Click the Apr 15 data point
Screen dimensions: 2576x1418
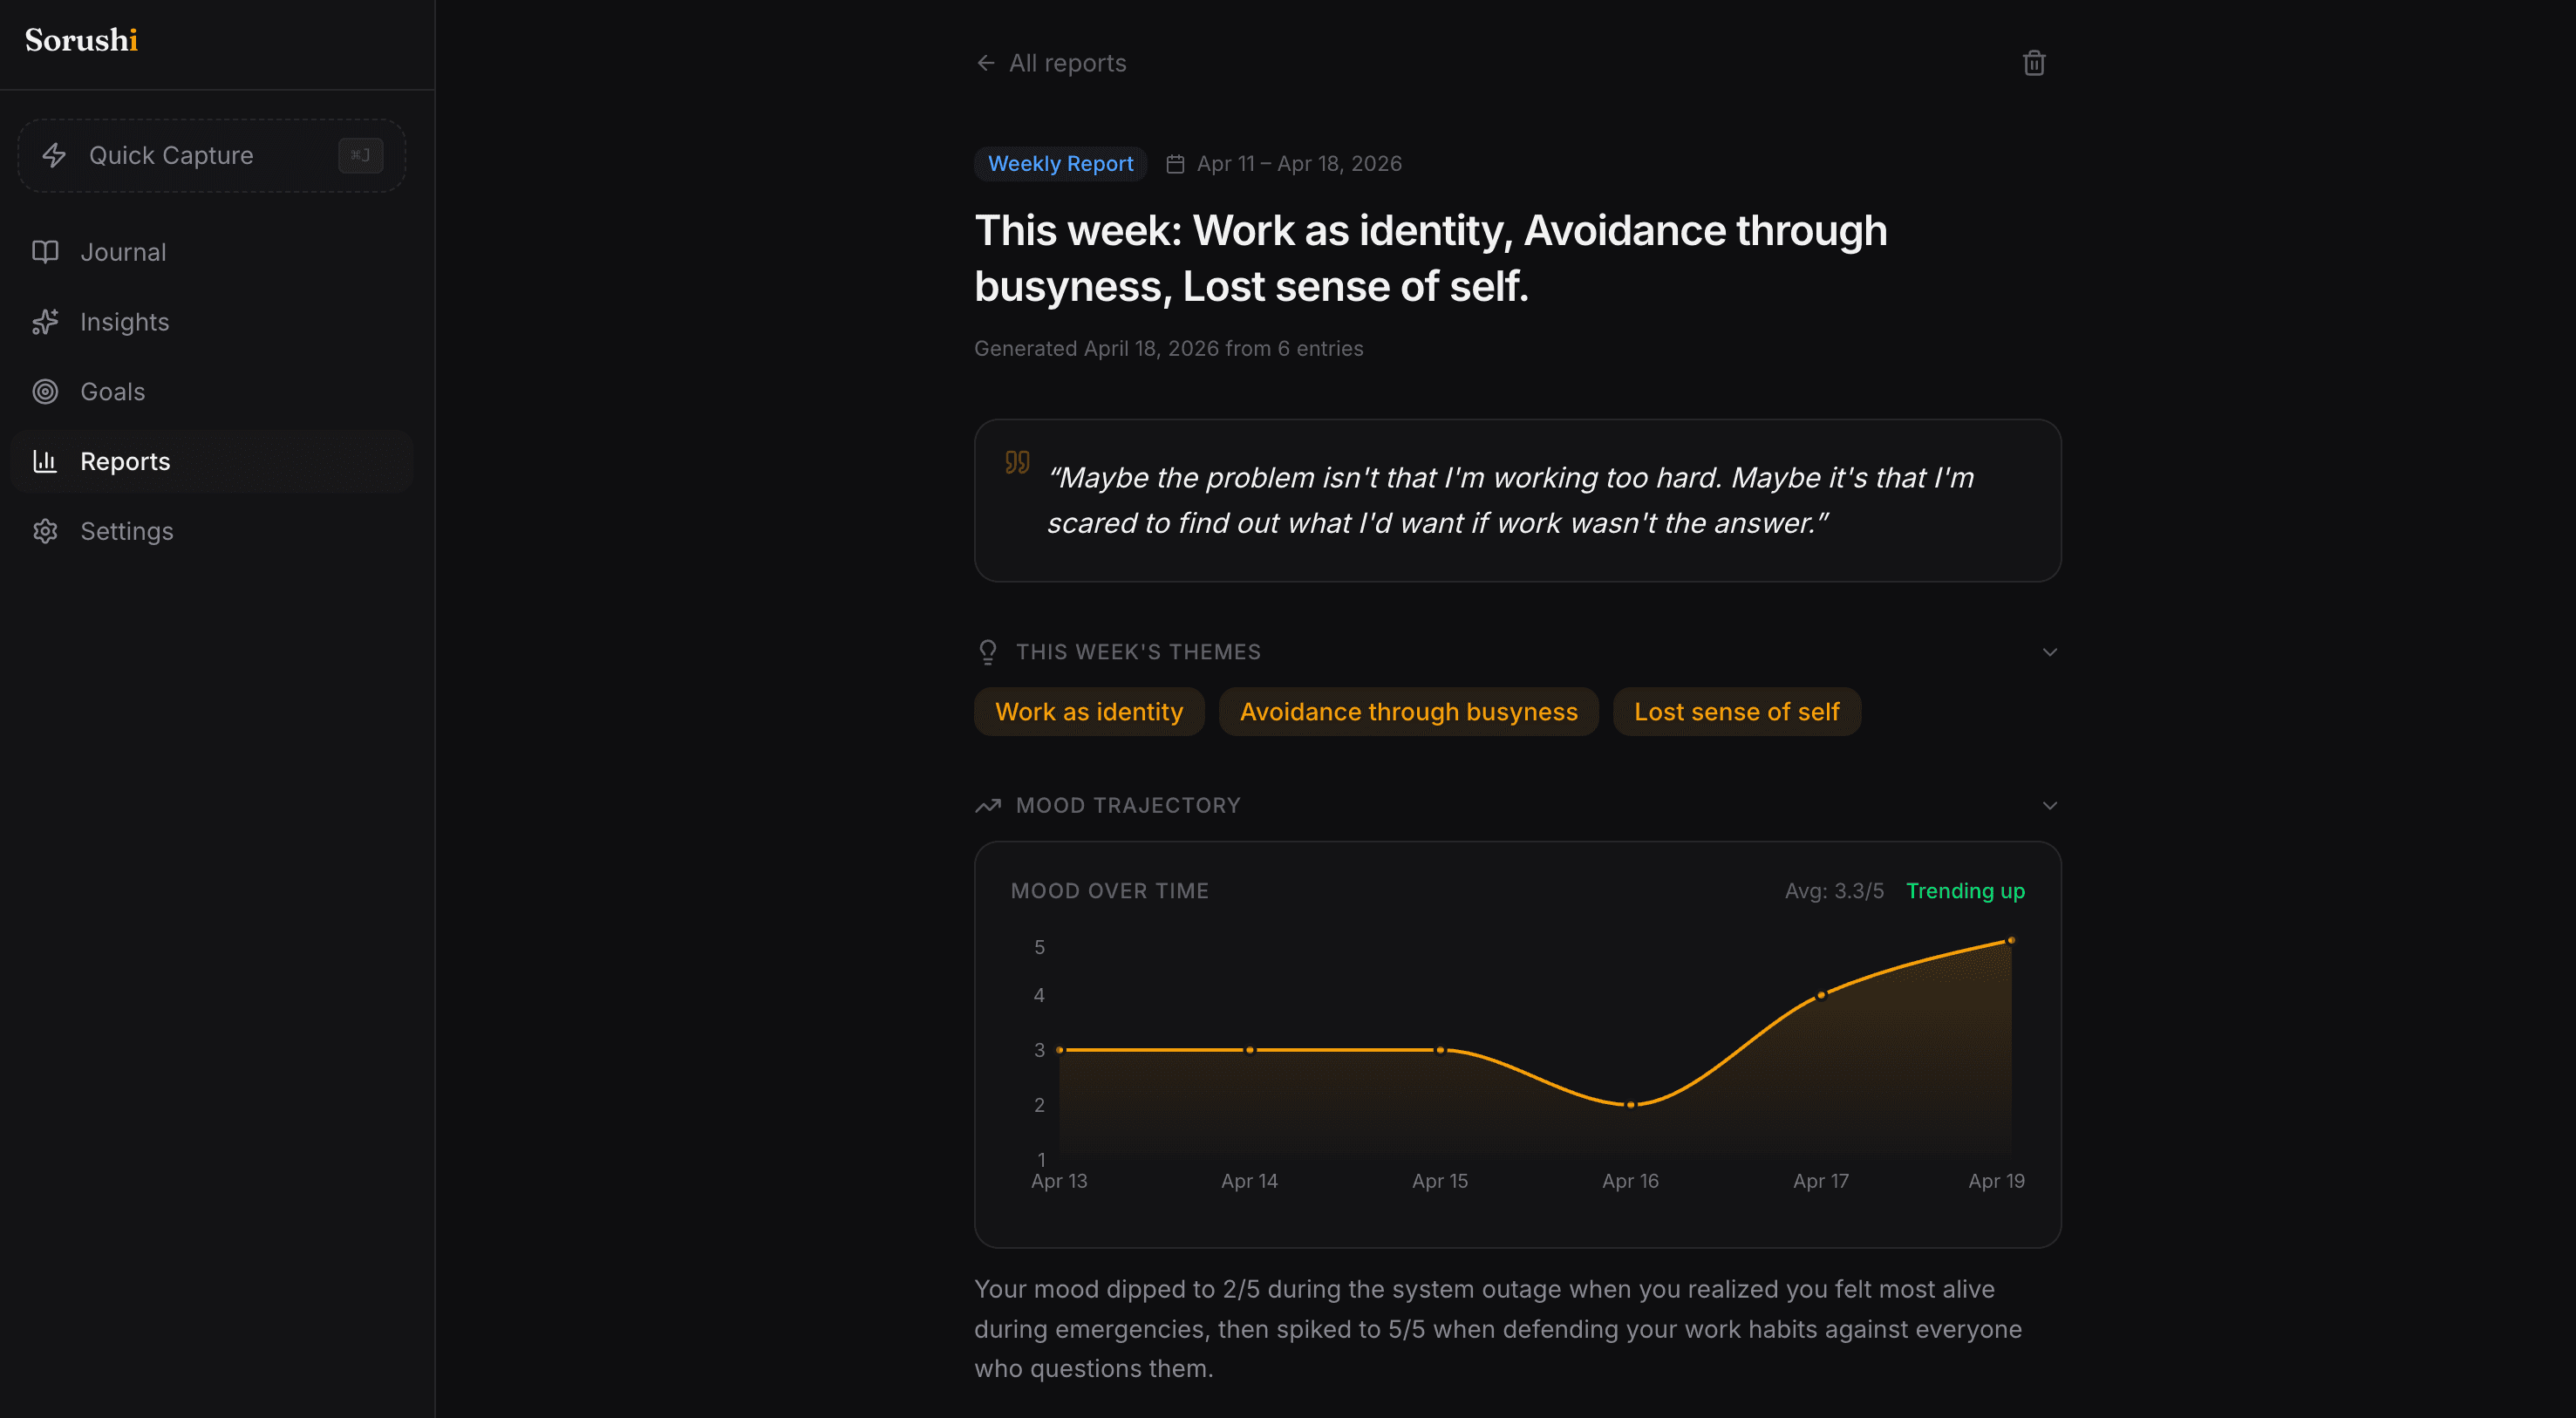pos(1440,1050)
